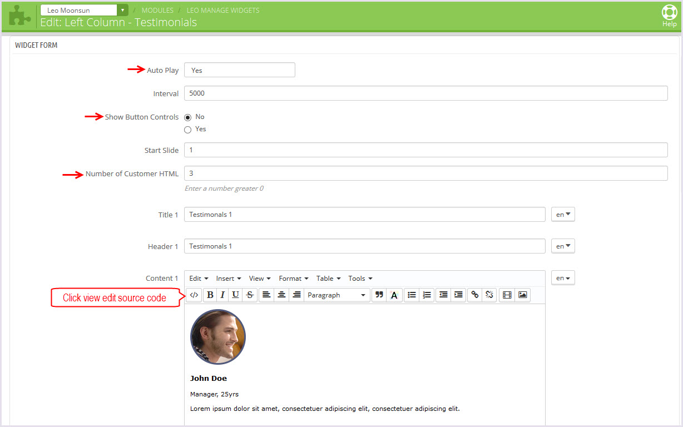Increase indent of the paragraph
Screen dimensions: 683x427
[458, 295]
